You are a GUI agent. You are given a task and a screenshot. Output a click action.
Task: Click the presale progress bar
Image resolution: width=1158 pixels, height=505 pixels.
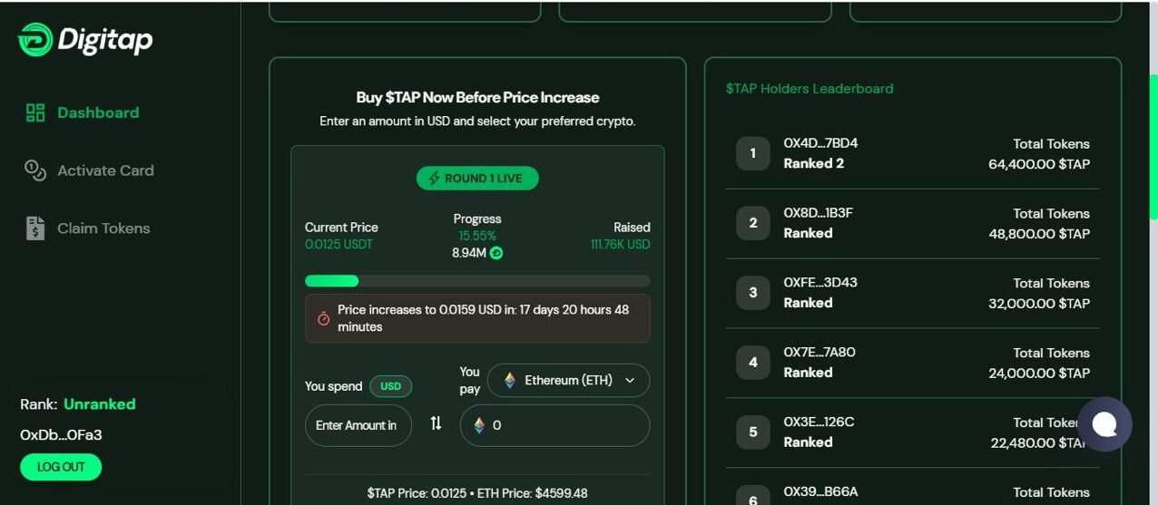477,281
